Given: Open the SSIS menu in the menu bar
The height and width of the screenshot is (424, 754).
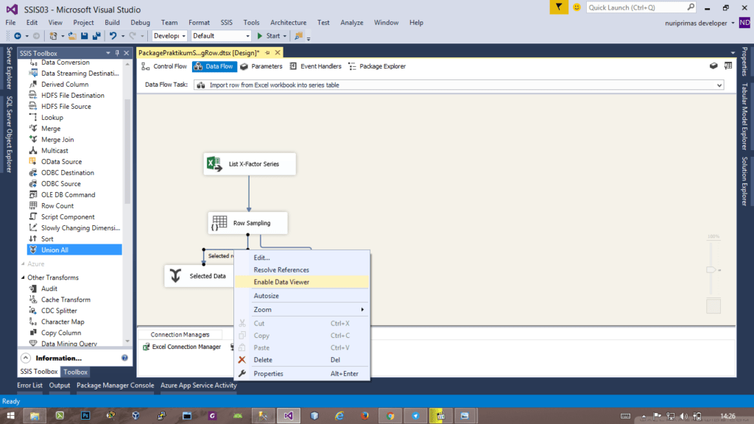Looking at the screenshot, I should pos(226,22).
